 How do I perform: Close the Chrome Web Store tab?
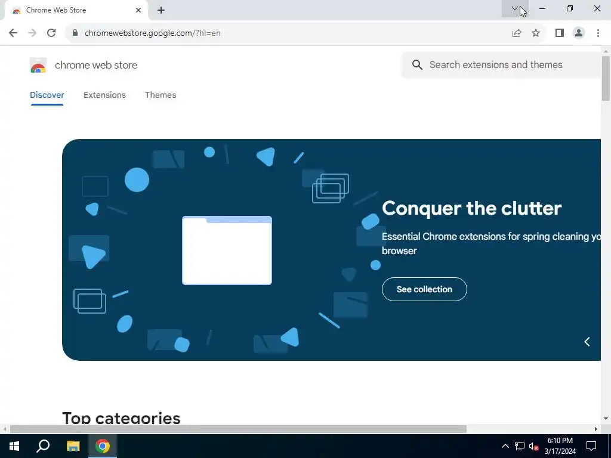click(x=138, y=11)
